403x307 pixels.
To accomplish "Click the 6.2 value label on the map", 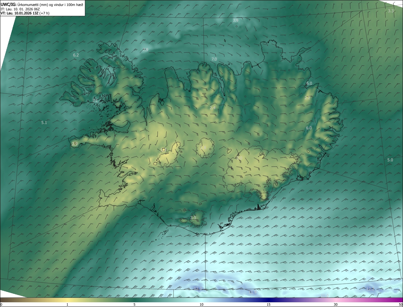I will tap(76, 55).
